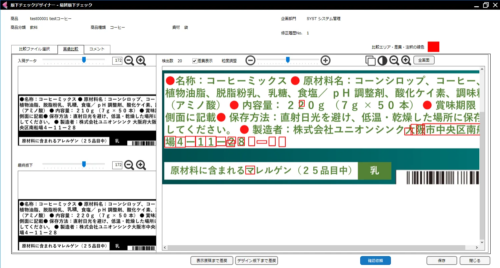Select the 画像比較 tab
The width and height of the screenshot is (500, 268).
coord(71,49)
